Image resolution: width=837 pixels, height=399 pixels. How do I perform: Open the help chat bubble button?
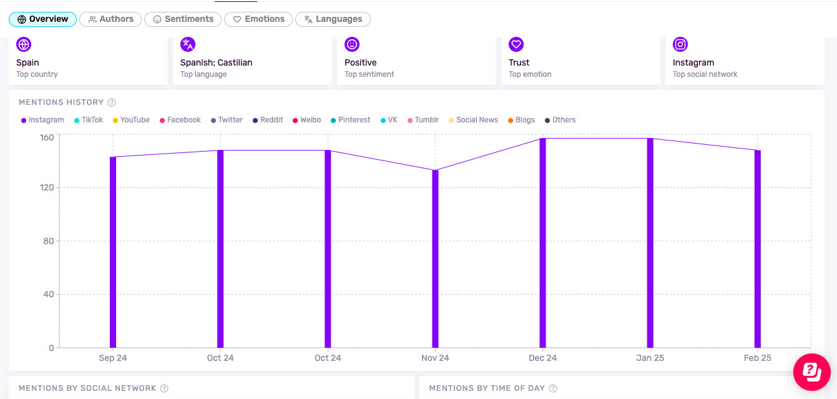811,372
